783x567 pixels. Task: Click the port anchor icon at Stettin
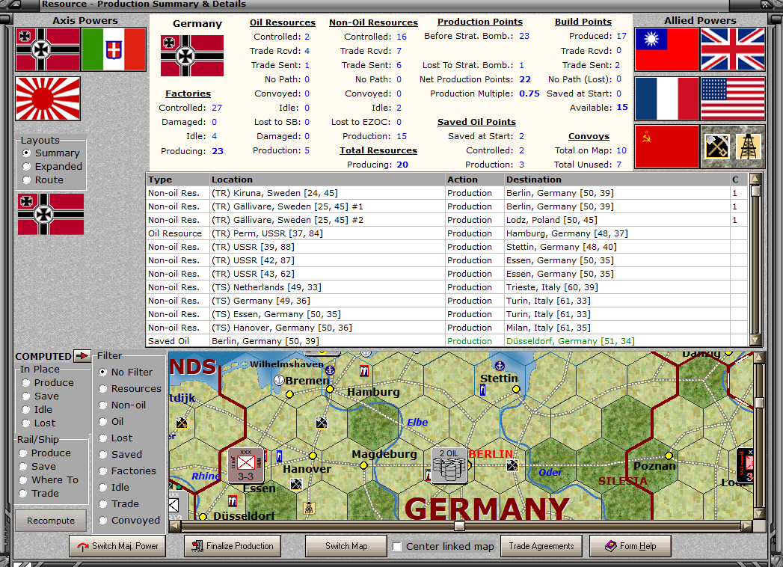(x=500, y=366)
